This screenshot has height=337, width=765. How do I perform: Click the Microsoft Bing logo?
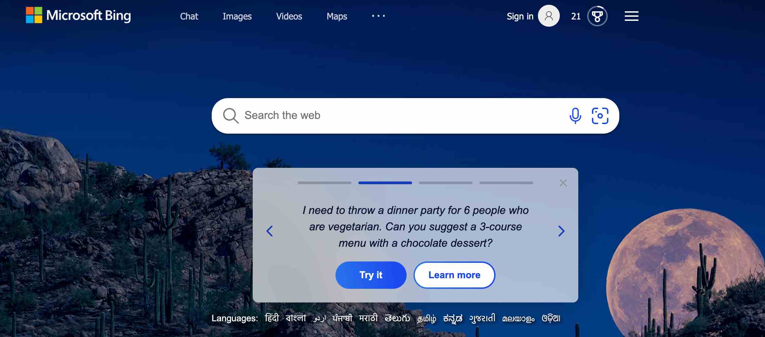pyautogui.click(x=78, y=15)
